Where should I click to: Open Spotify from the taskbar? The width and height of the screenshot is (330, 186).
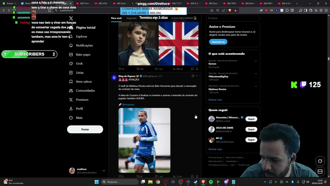point(211,182)
